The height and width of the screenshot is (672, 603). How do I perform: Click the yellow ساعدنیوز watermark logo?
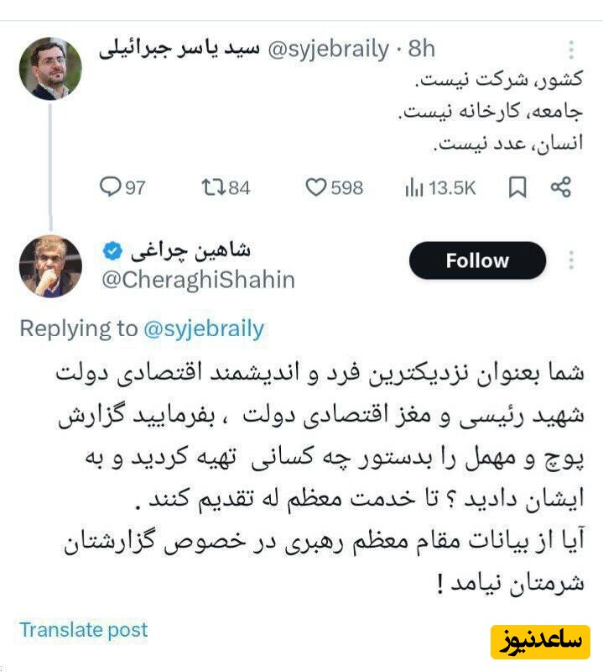pyautogui.click(x=541, y=641)
